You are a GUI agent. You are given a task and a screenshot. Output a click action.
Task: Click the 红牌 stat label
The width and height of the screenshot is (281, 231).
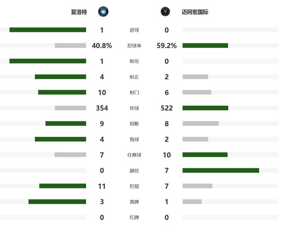[134, 217]
